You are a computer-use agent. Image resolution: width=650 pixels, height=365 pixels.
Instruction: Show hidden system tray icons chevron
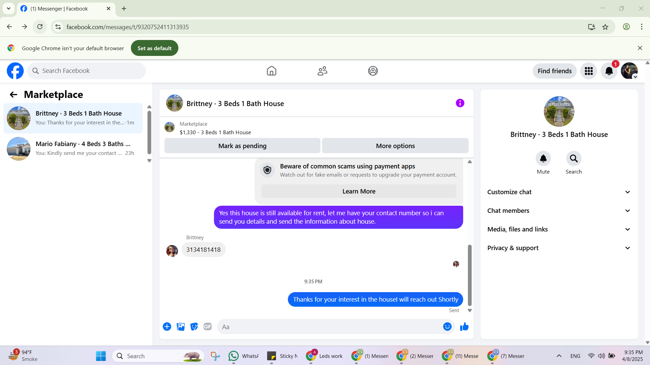(x=559, y=356)
